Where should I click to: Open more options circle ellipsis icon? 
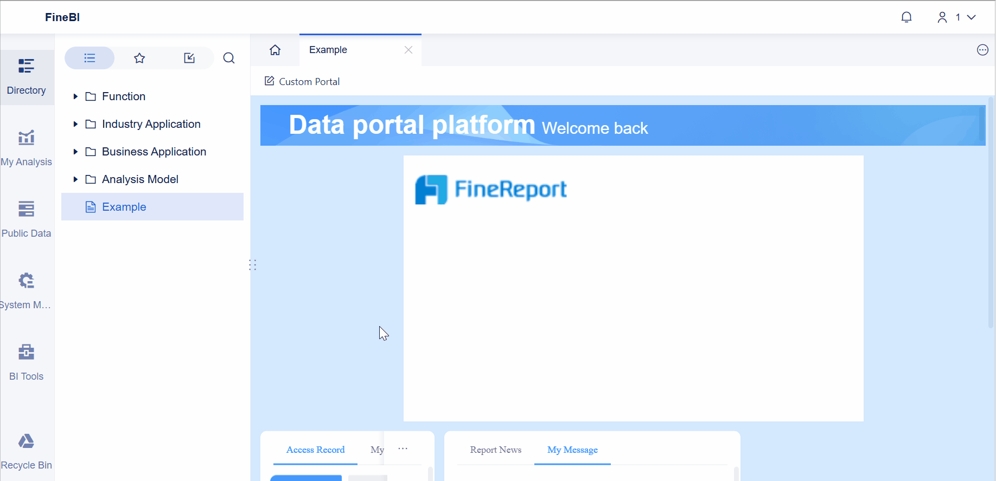point(982,50)
